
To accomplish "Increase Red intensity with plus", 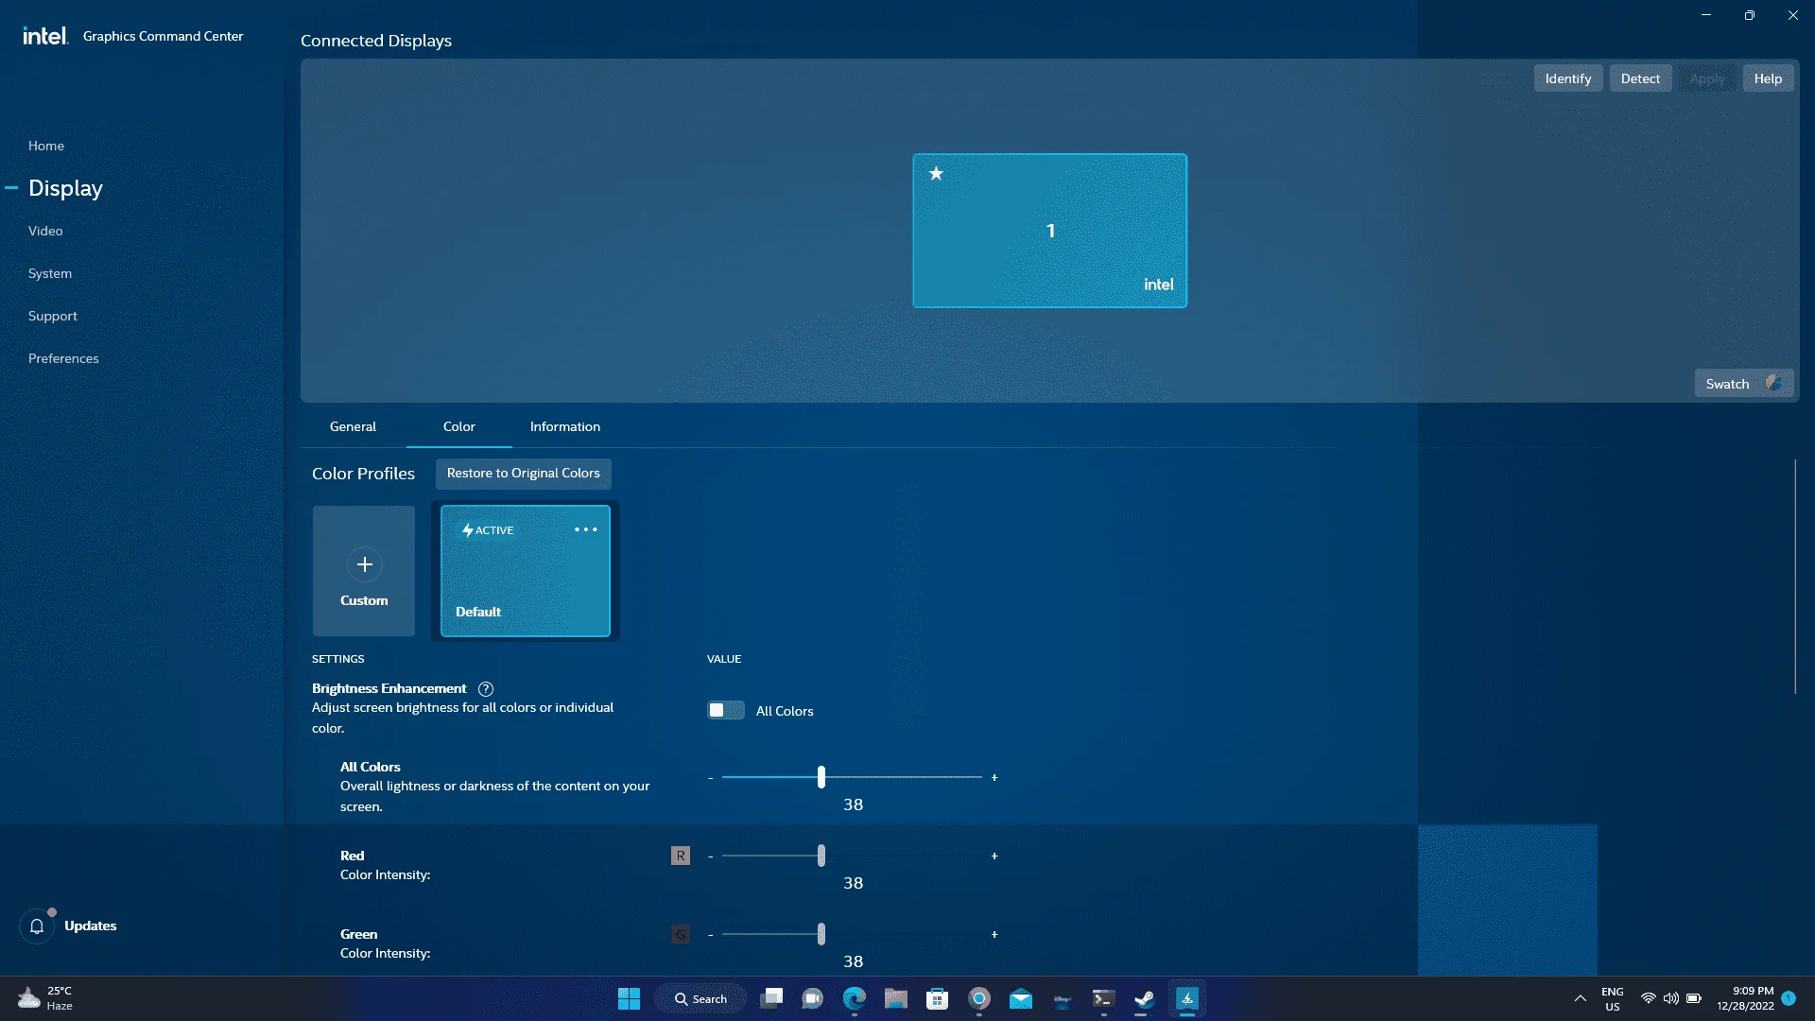I will coord(994,856).
